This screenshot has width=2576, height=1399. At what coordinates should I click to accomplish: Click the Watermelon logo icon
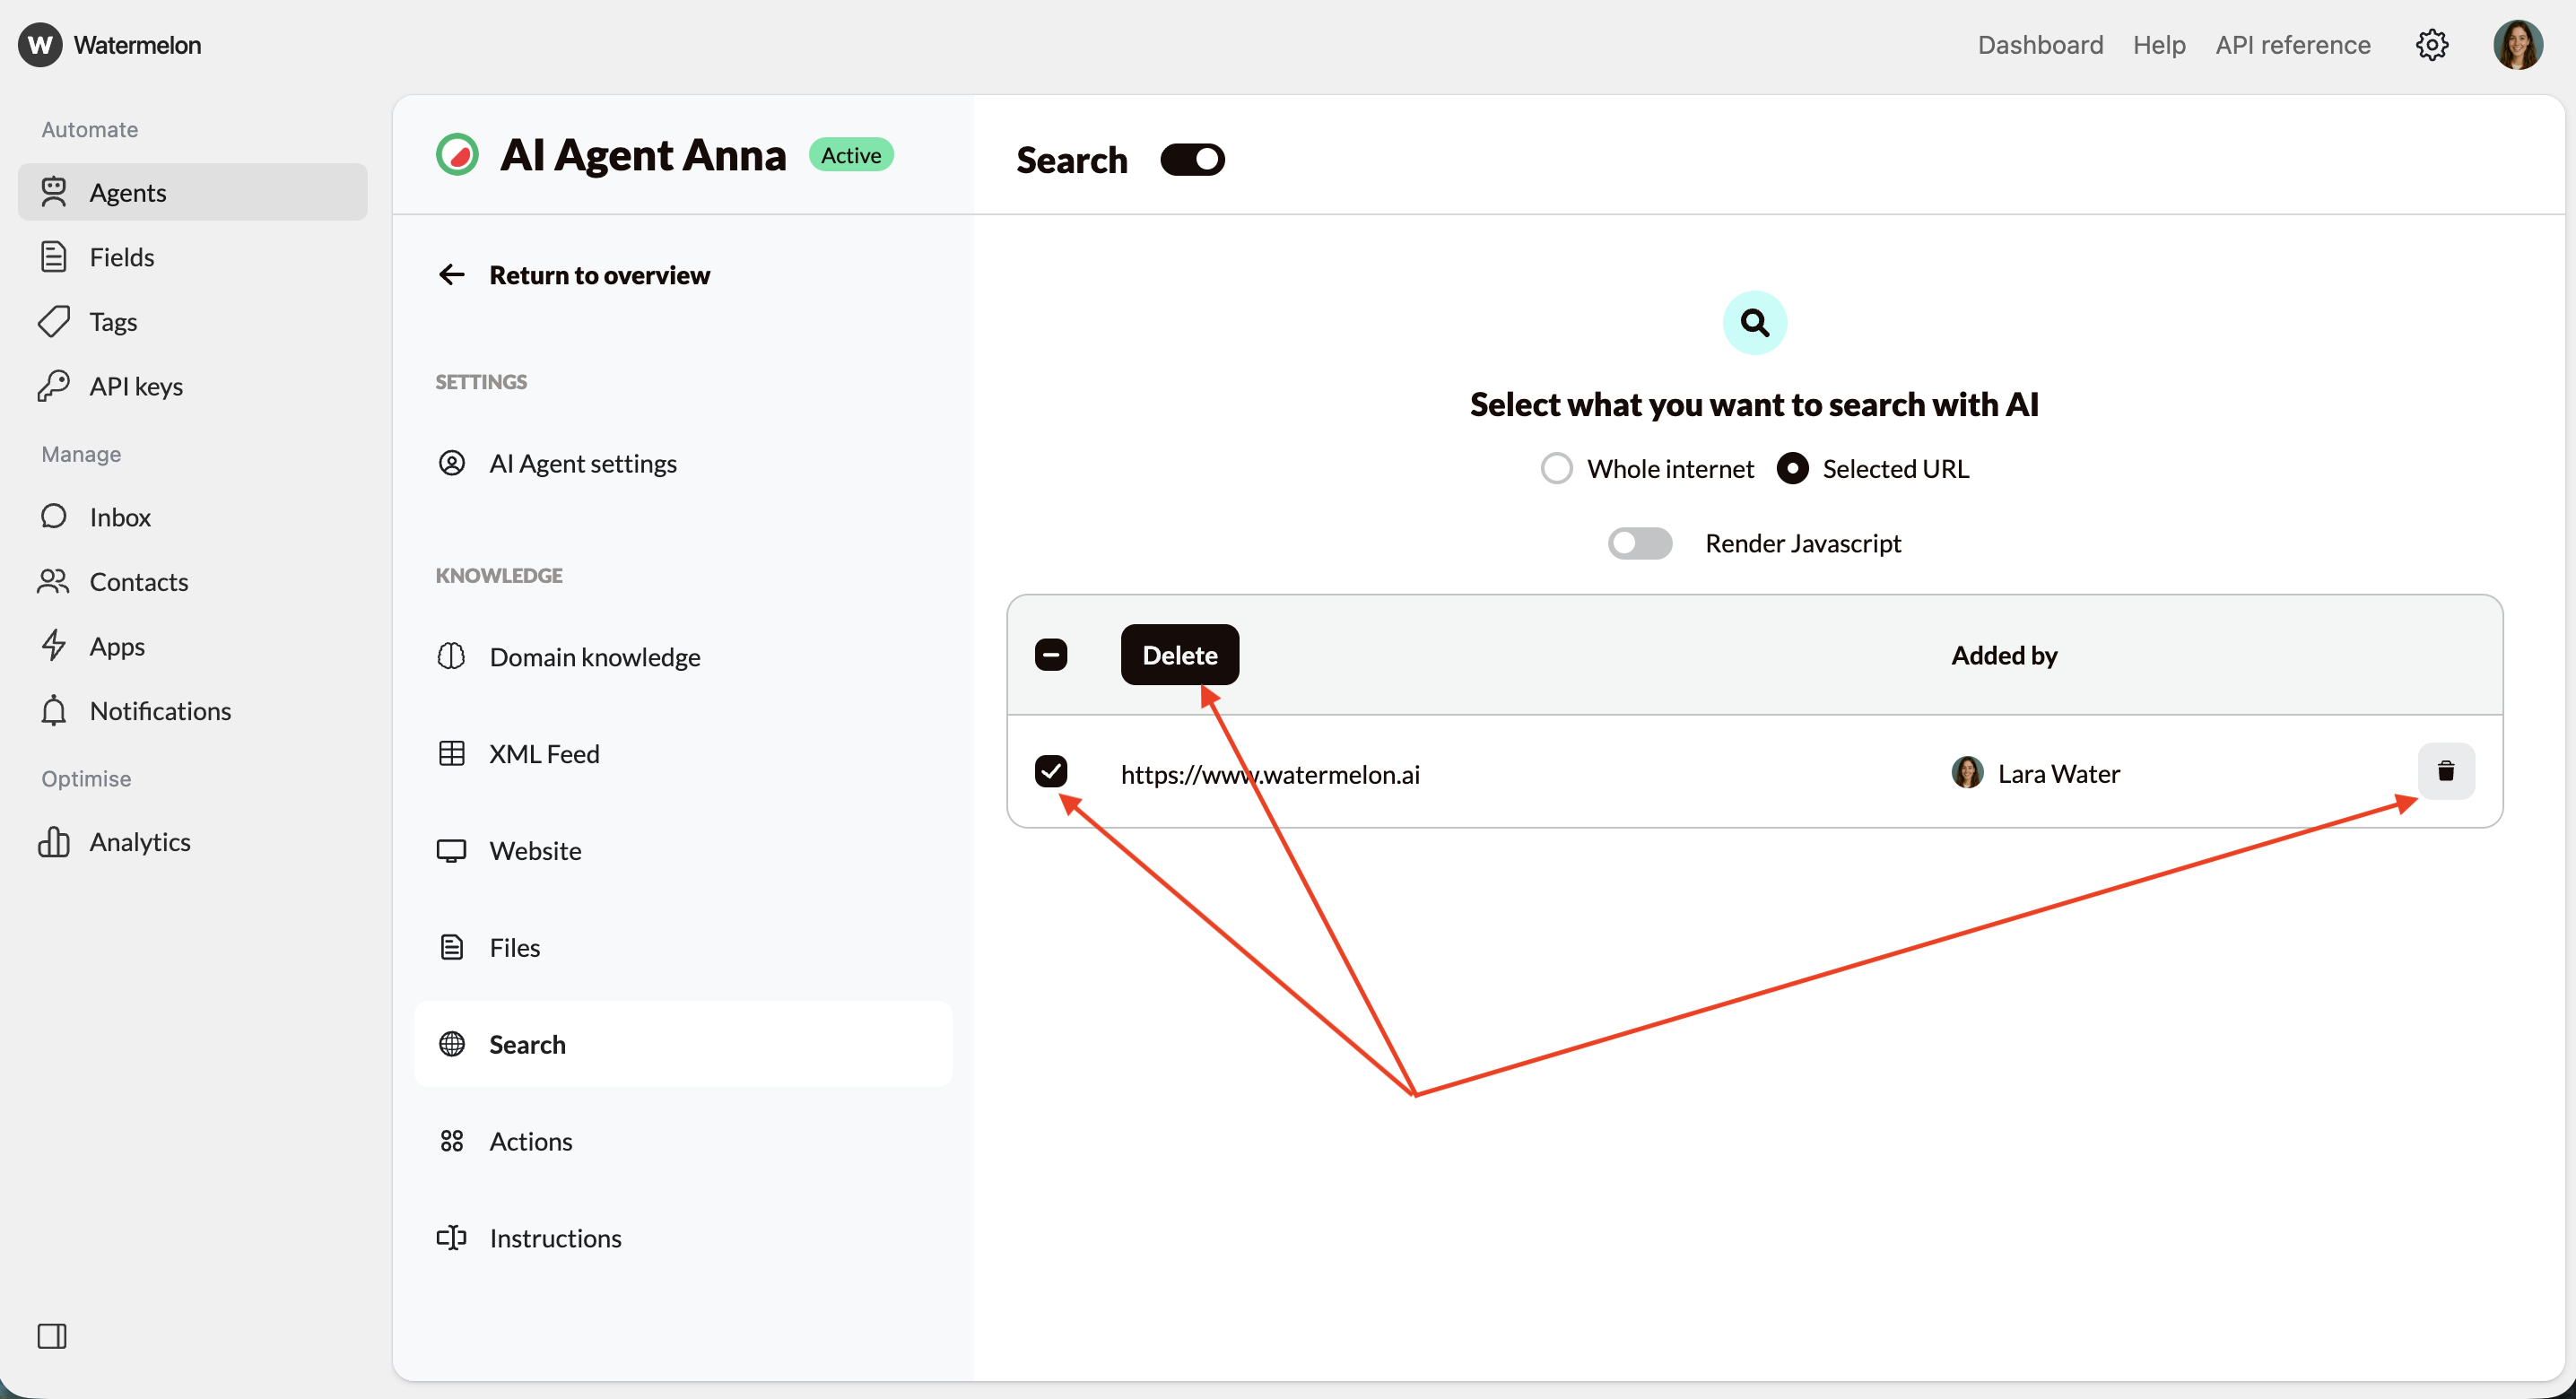point(40,45)
